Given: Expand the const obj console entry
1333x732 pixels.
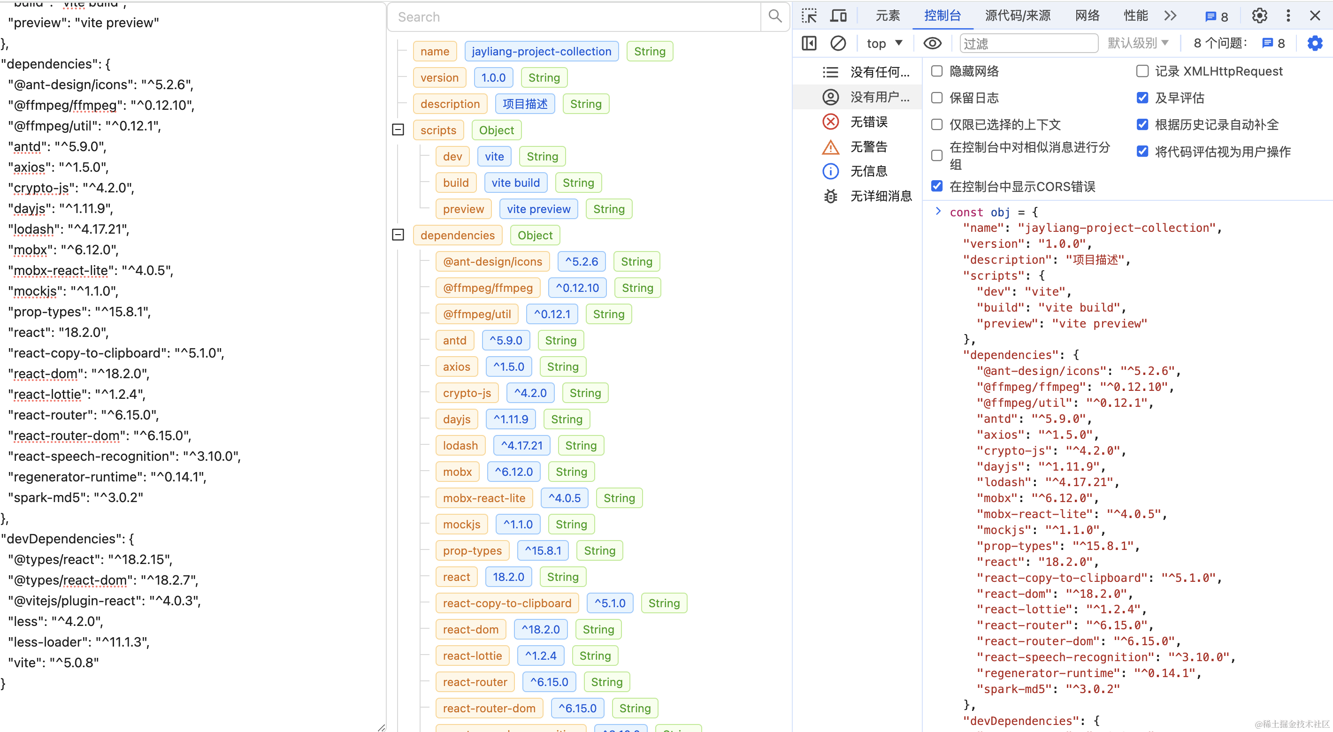Looking at the screenshot, I should point(938,211).
